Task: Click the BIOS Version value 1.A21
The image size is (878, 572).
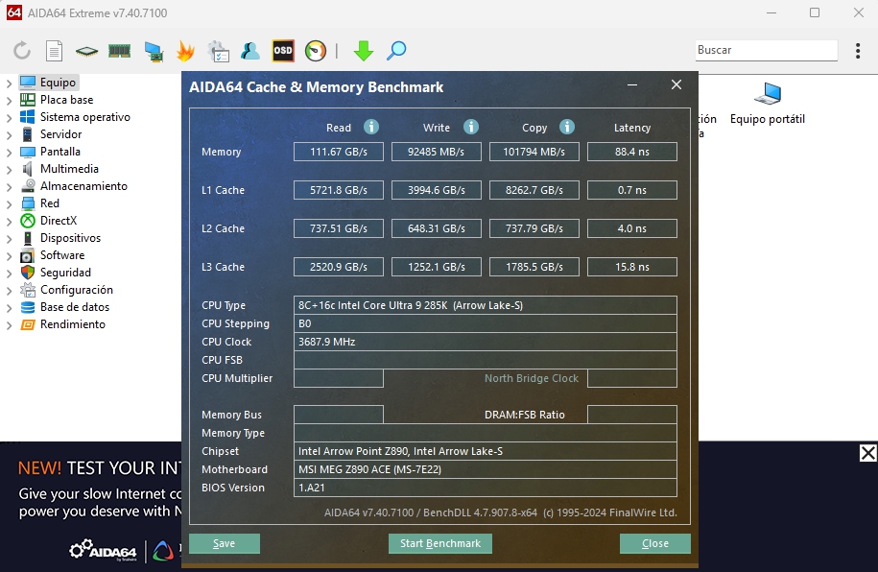Action: click(485, 488)
